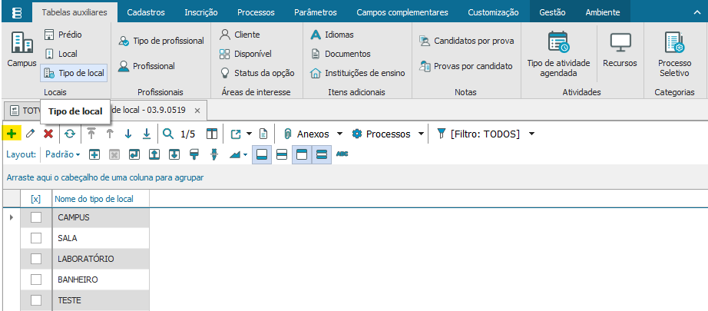This screenshot has height=311, width=708.
Task: Select the BANHEIRO row checkbox
Action: [x=36, y=280]
